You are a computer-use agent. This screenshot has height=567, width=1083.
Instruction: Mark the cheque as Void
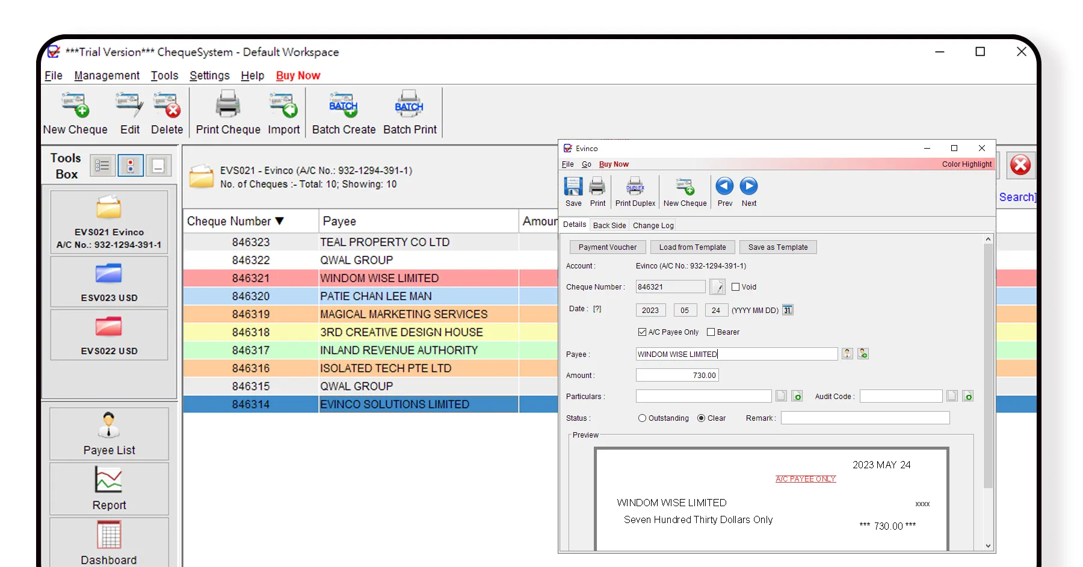click(736, 287)
